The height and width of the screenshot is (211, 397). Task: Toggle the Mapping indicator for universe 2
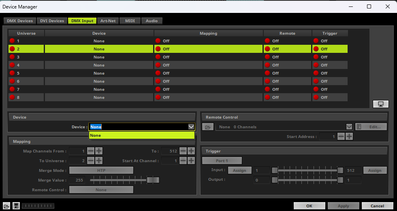click(x=158, y=49)
